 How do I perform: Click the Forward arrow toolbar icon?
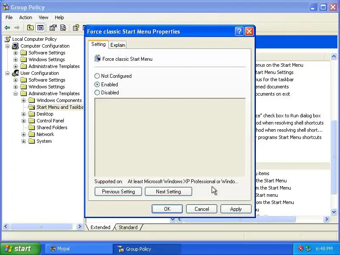pyautogui.click(x=17, y=28)
